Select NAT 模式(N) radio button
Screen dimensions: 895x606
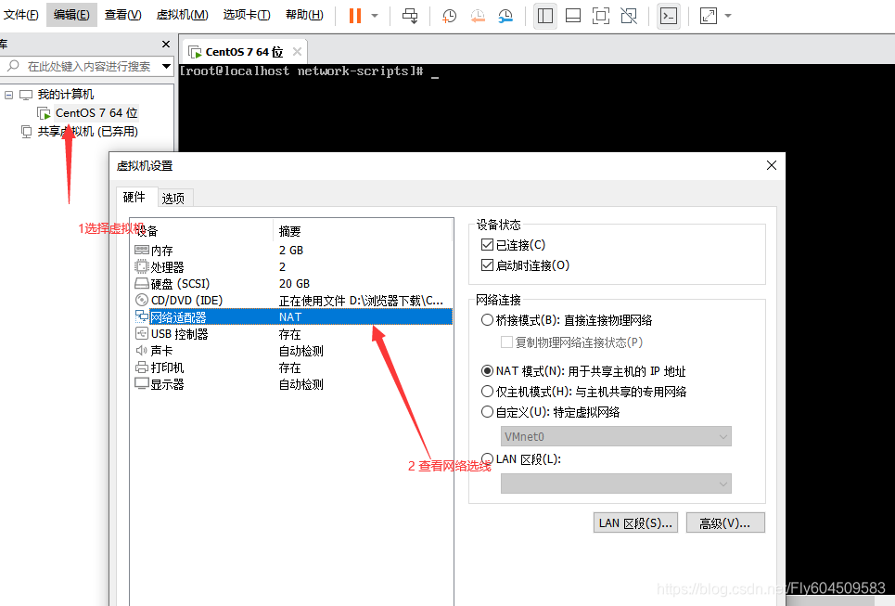(x=487, y=371)
